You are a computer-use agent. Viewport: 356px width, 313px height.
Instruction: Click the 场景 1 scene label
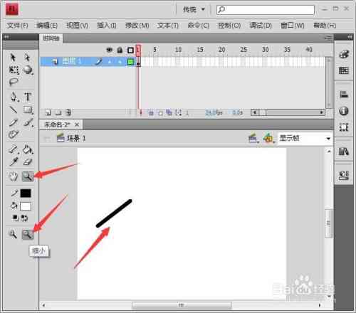pyautogui.click(x=76, y=138)
